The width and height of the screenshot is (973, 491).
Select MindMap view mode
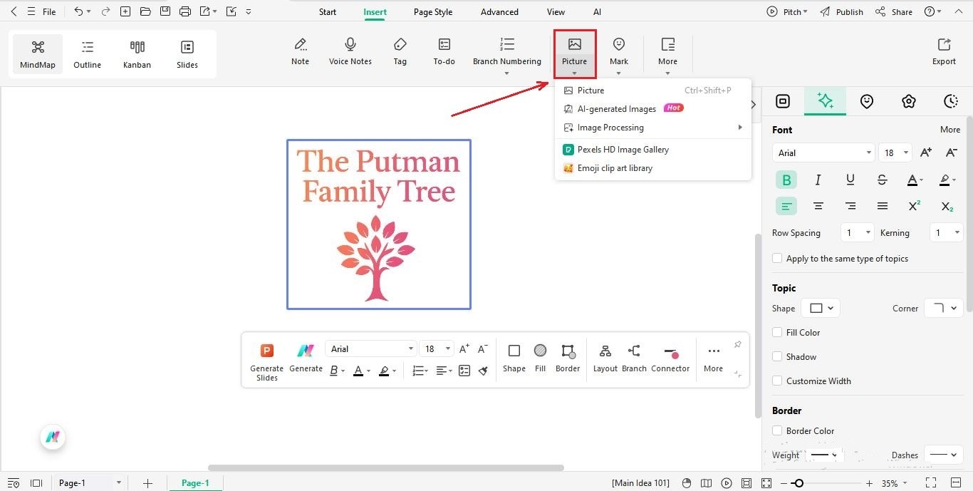pyautogui.click(x=38, y=54)
